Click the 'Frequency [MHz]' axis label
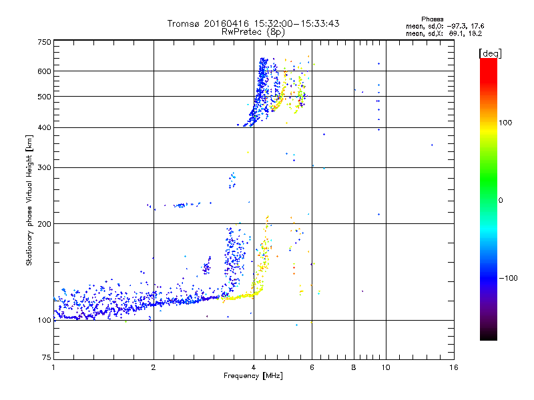Image resolution: width=534 pixels, height=400 pixels. pyautogui.click(x=253, y=376)
